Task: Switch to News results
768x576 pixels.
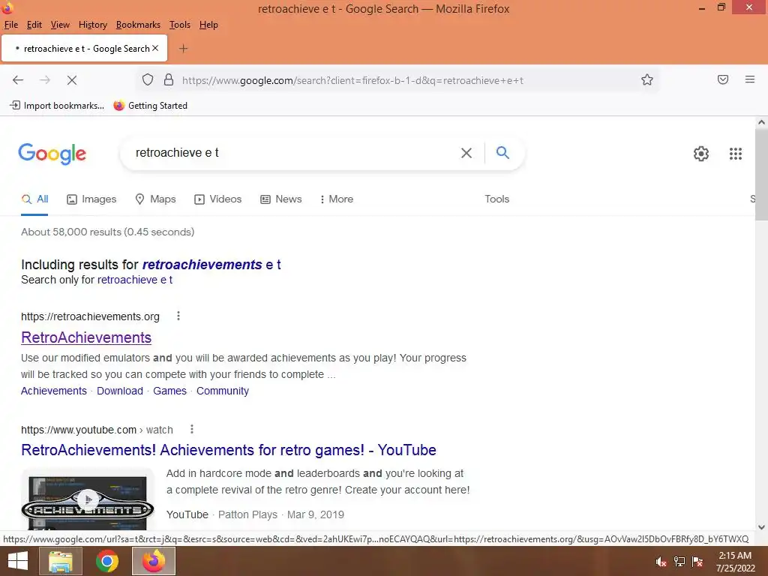Action: point(281,199)
